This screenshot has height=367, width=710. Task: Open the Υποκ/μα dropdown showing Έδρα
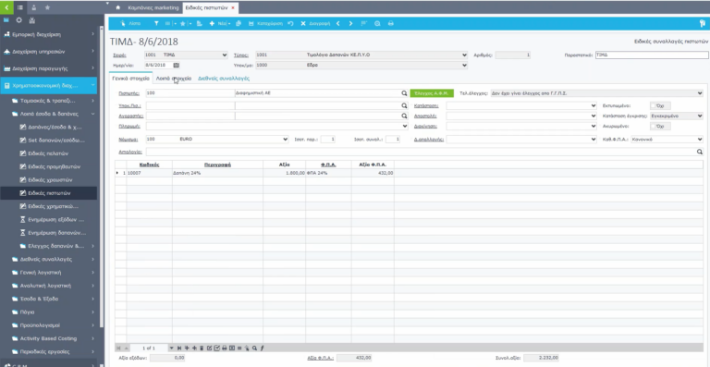click(361, 65)
